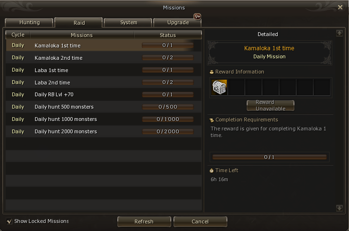Viewport: 349px width, 231px height.
Task: Click the Reward Unavailable button
Action: 271,105
